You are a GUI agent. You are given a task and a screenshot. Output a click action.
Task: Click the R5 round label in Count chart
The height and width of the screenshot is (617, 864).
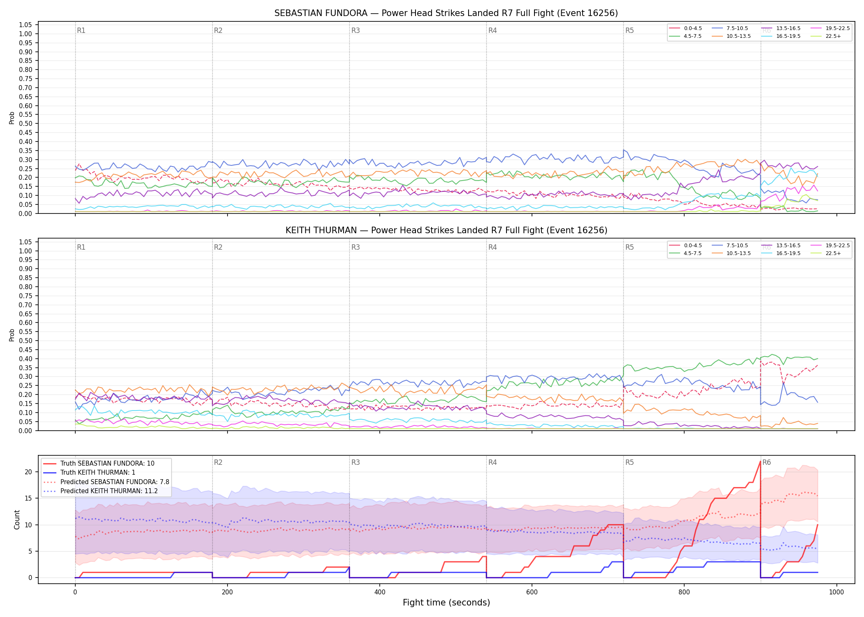629,462
